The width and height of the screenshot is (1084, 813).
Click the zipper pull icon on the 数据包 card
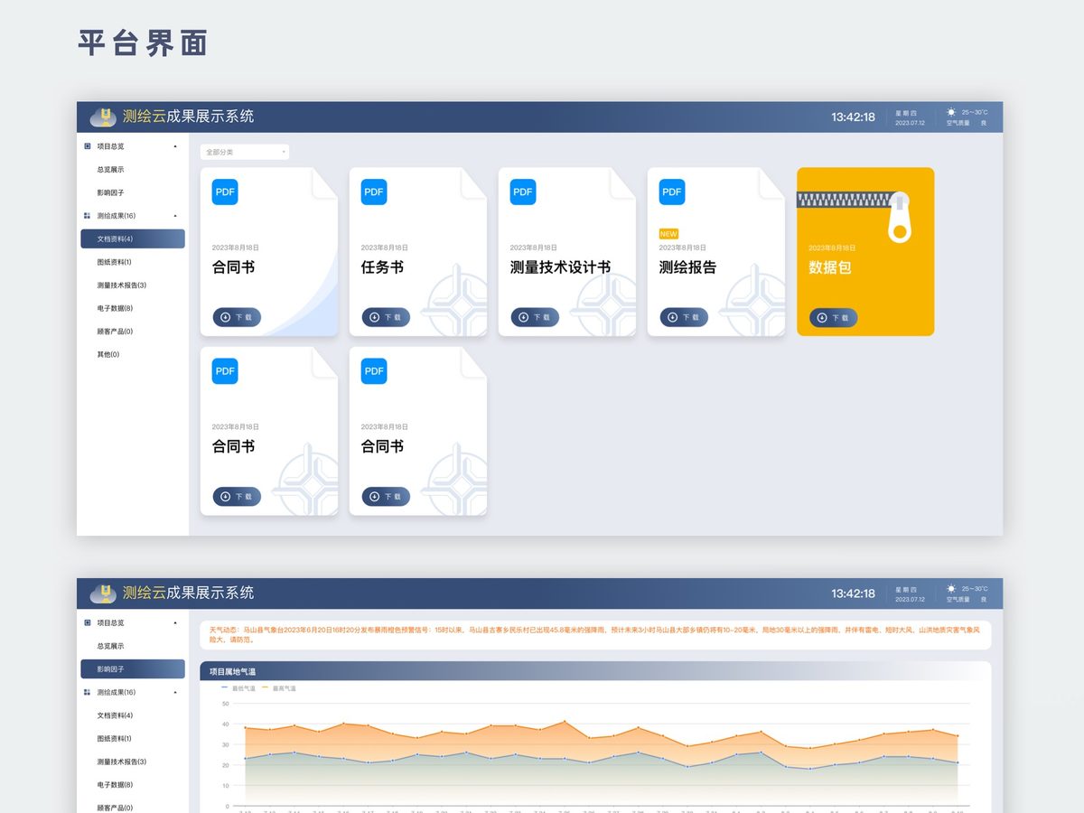[899, 217]
